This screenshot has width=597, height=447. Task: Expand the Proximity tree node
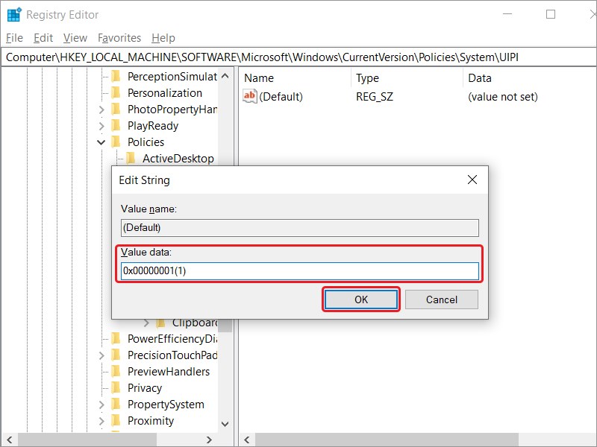[101, 420]
